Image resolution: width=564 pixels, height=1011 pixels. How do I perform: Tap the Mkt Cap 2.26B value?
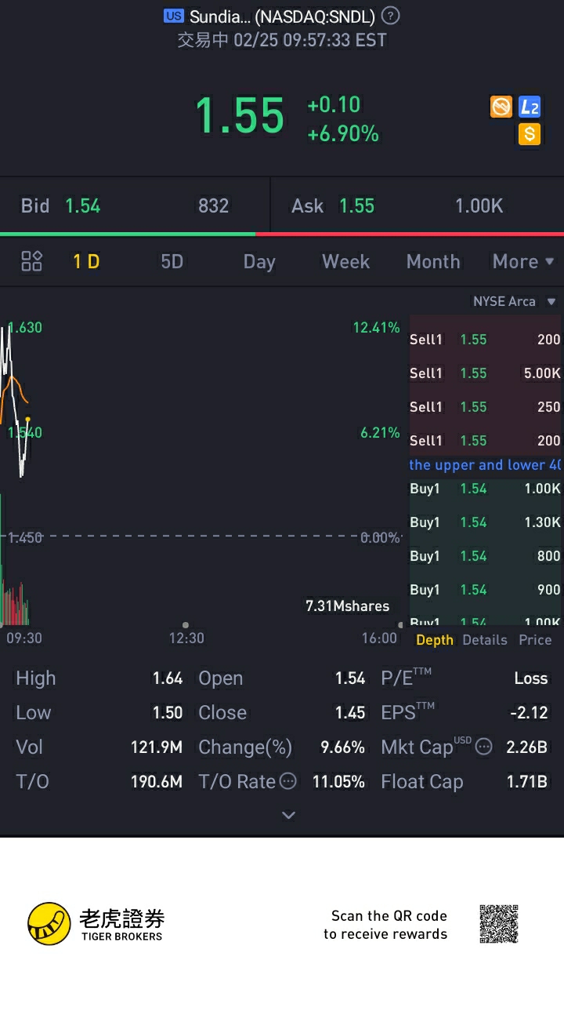pos(527,747)
